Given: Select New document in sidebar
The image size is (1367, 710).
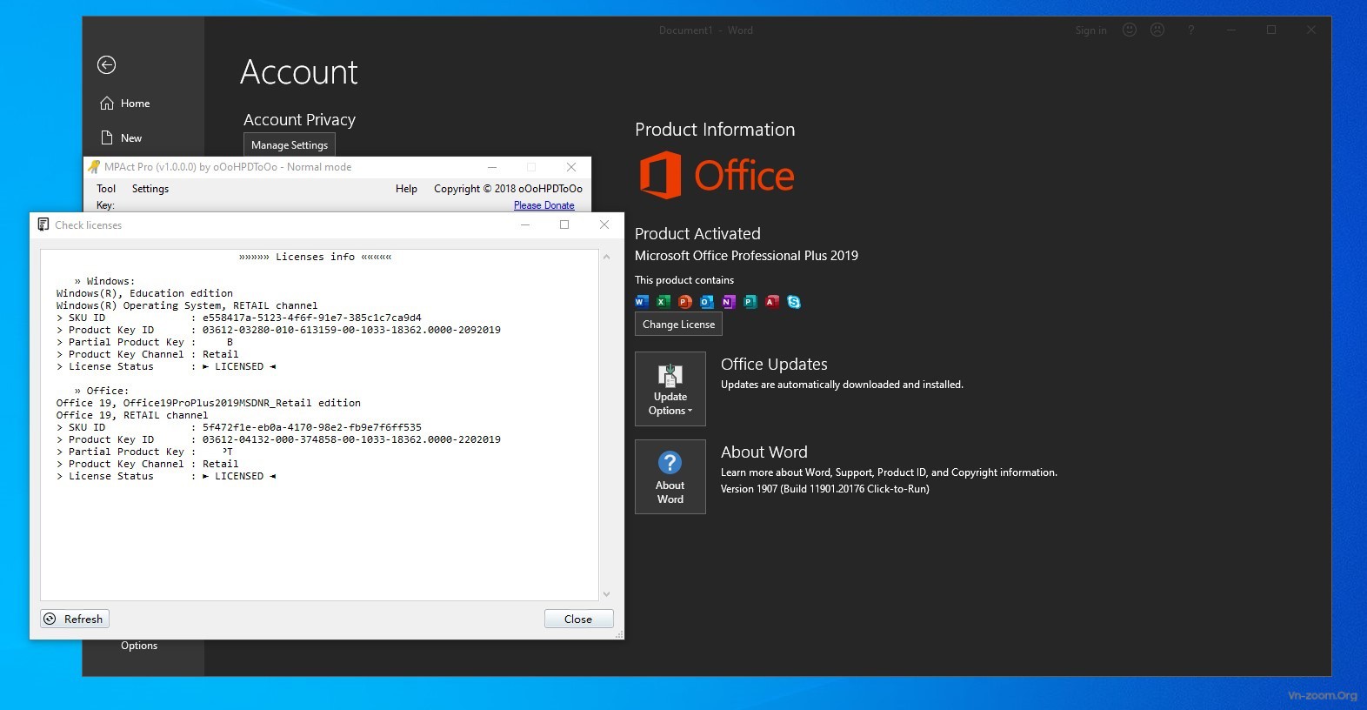Looking at the screenshot, I should point(122,138).
